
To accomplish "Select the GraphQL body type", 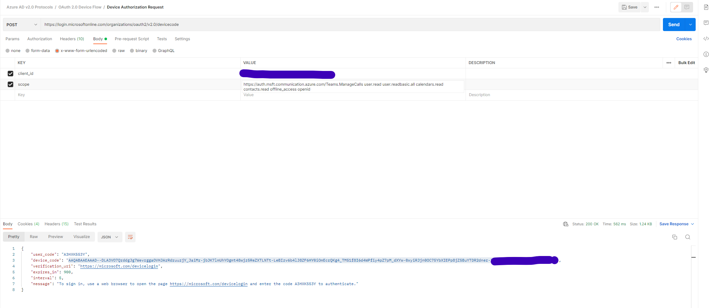I will point(163,51).
